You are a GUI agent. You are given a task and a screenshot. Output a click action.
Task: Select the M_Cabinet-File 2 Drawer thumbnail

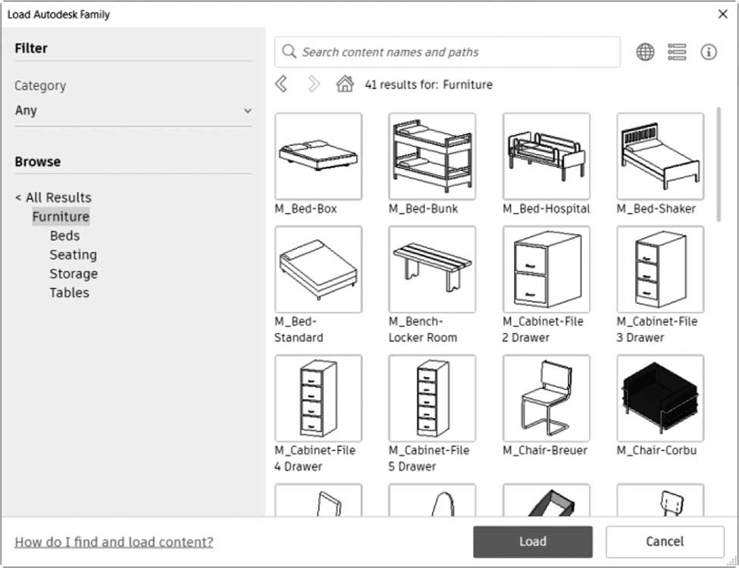[546, 270]
